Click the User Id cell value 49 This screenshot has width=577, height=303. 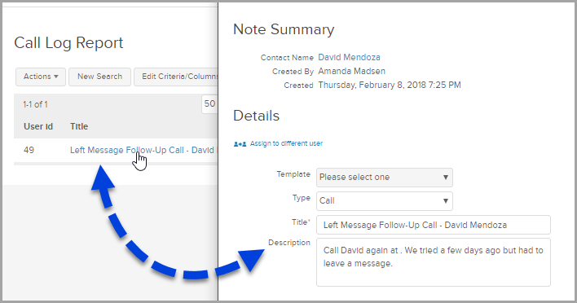(x=29, y=150)
